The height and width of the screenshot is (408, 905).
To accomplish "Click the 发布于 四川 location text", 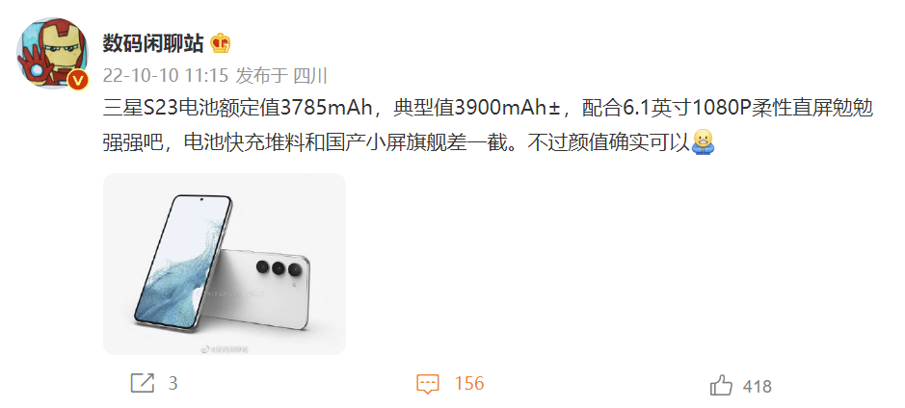I will pos(281,75).
